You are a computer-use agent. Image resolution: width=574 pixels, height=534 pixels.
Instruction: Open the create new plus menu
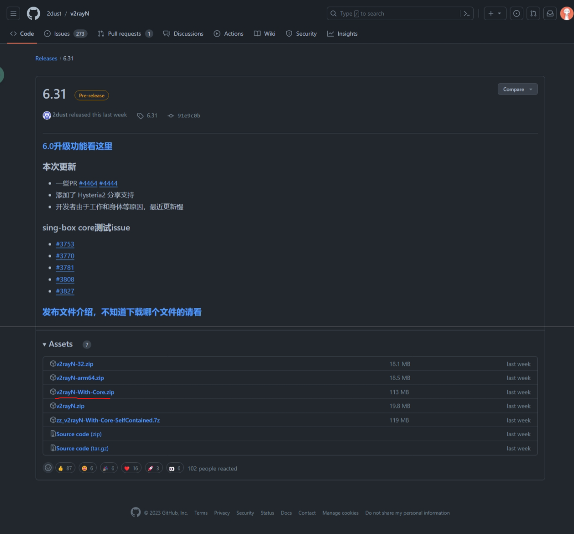pyautogui.click(x=495, y=14)
